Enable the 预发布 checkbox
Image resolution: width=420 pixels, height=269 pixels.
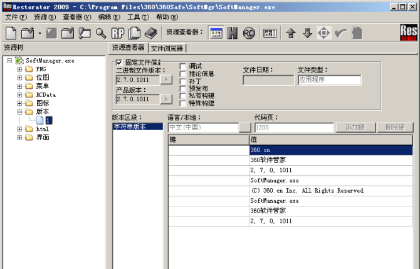(183, 88)
